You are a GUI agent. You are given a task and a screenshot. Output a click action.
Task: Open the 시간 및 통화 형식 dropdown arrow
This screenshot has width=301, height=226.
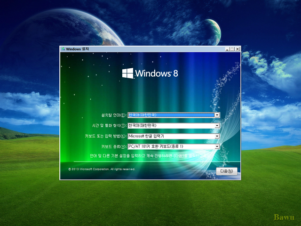tap(217, 126)
